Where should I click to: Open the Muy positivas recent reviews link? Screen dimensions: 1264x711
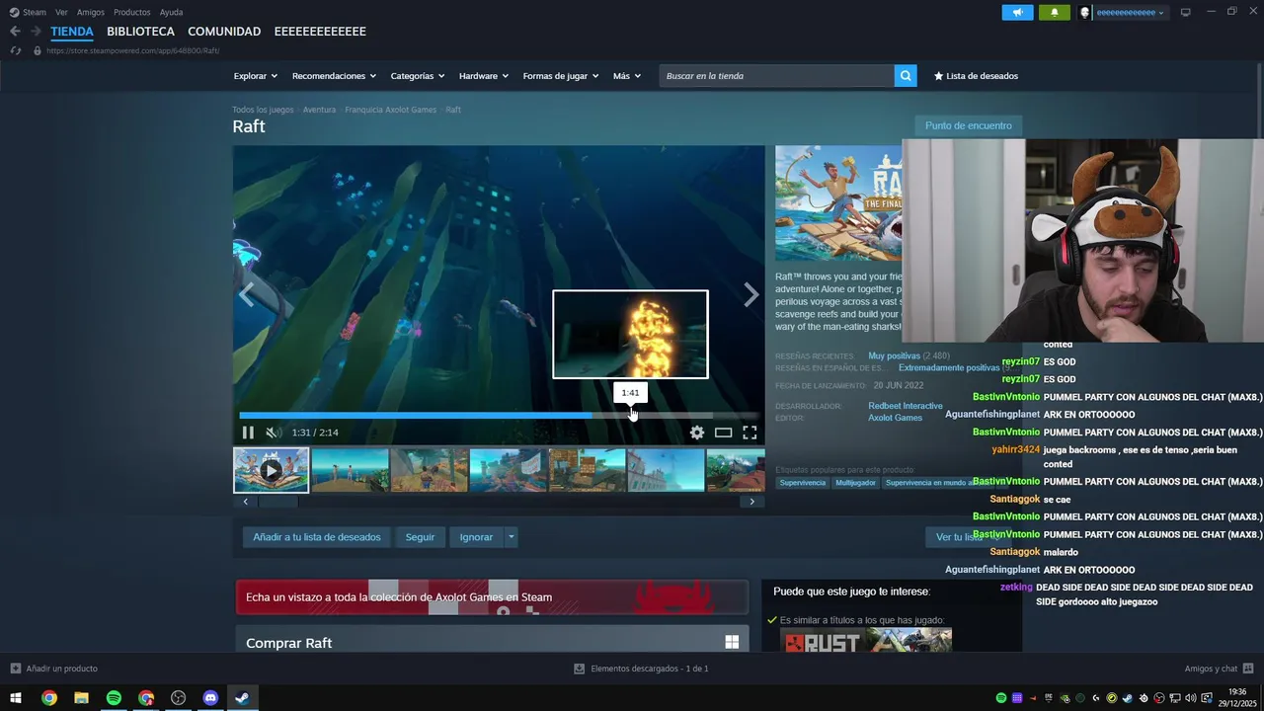click(x=895, y=355)
